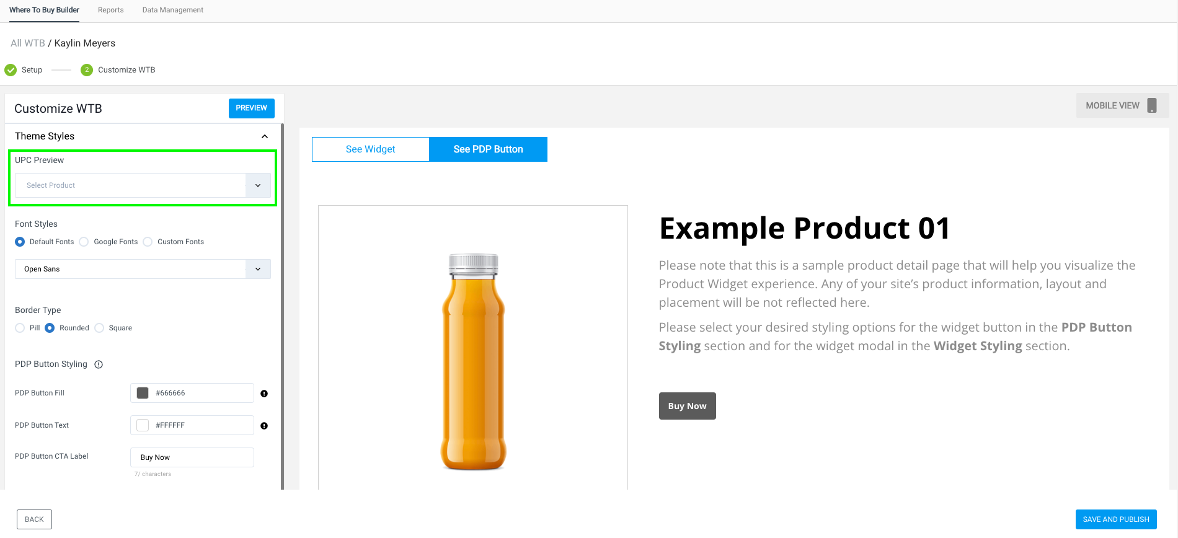Click the warning icon beside PDP Button Text
This screenshot has height=538, width=1178.
point(264,426)
